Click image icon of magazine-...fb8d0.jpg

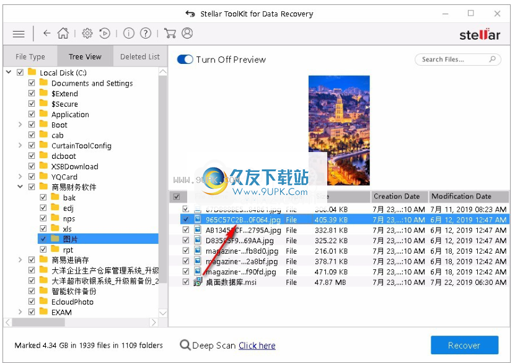point(198,251)
